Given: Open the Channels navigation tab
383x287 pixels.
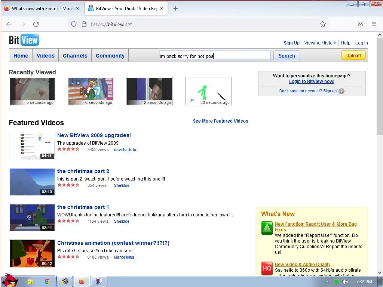Looking at the screenshot, I should coord(75,56).
